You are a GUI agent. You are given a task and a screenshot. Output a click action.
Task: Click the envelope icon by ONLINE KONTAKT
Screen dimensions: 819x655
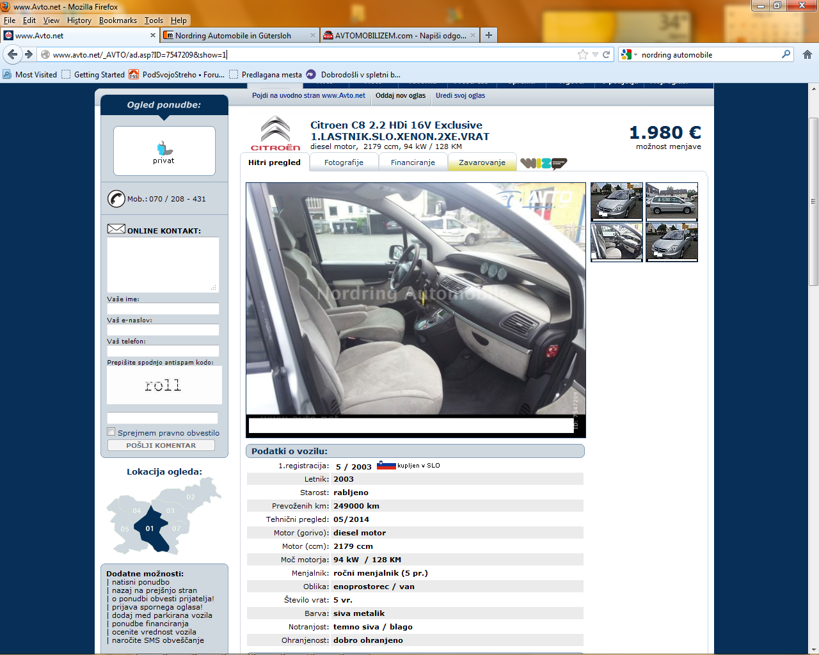tap(116, 229)
